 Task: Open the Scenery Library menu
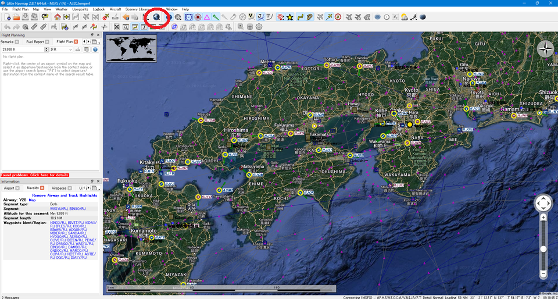click(x=137, y=9)
